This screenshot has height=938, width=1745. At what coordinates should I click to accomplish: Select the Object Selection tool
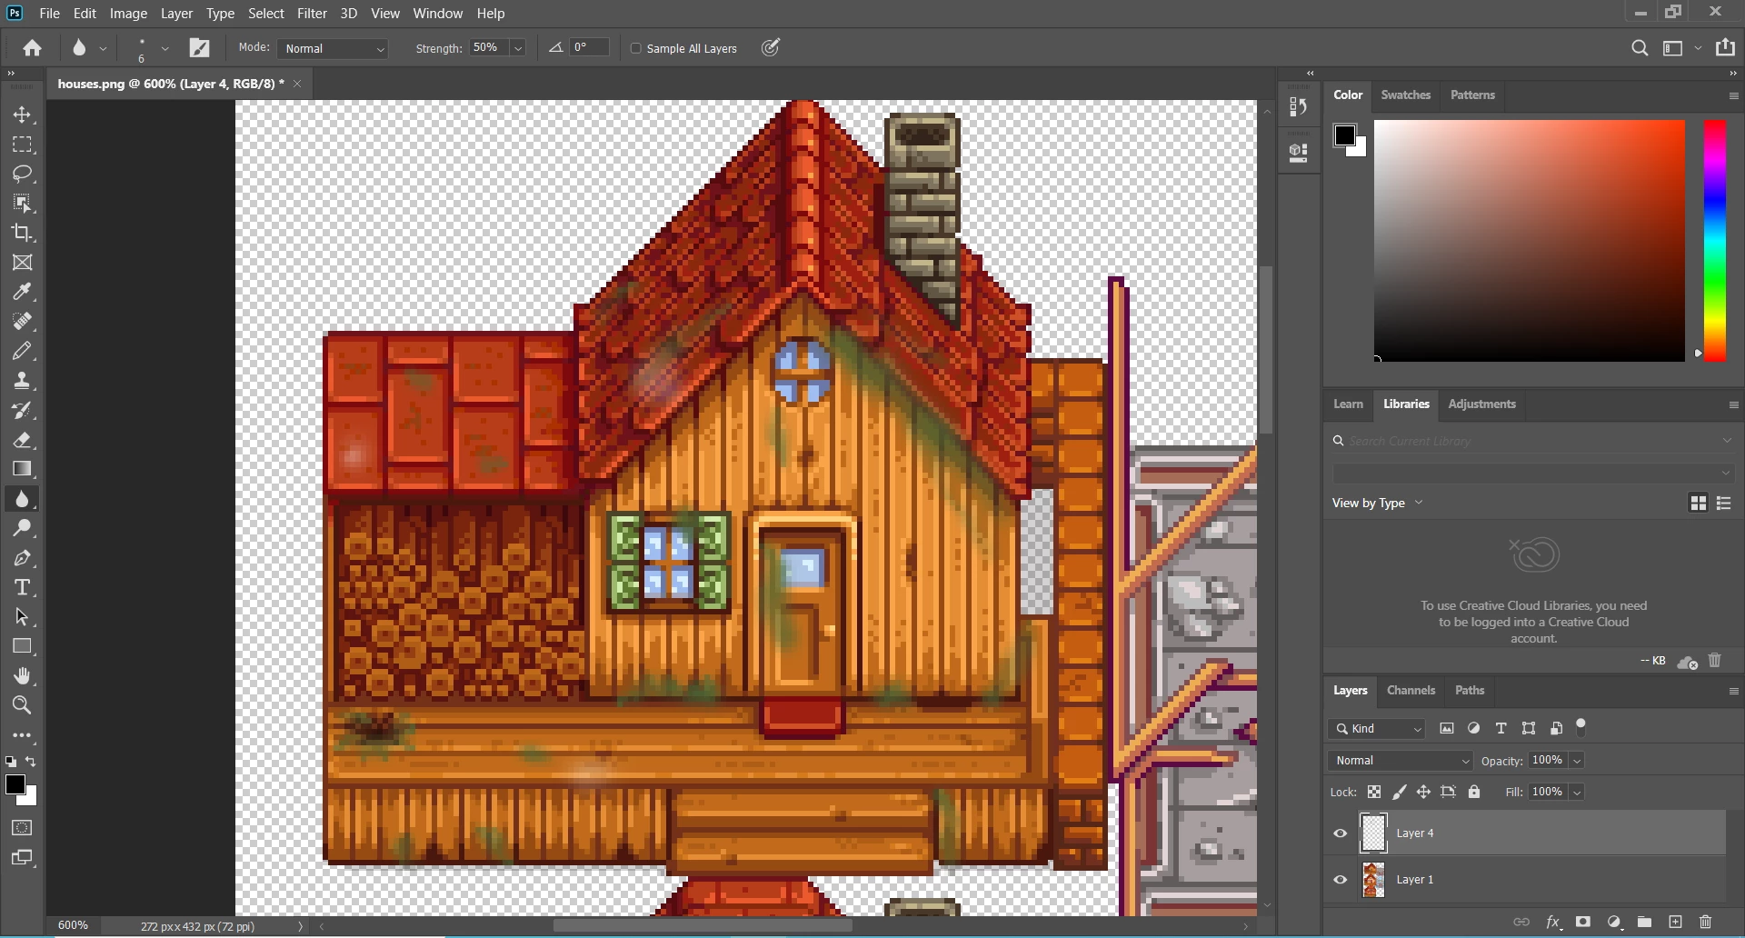(23, 203)
